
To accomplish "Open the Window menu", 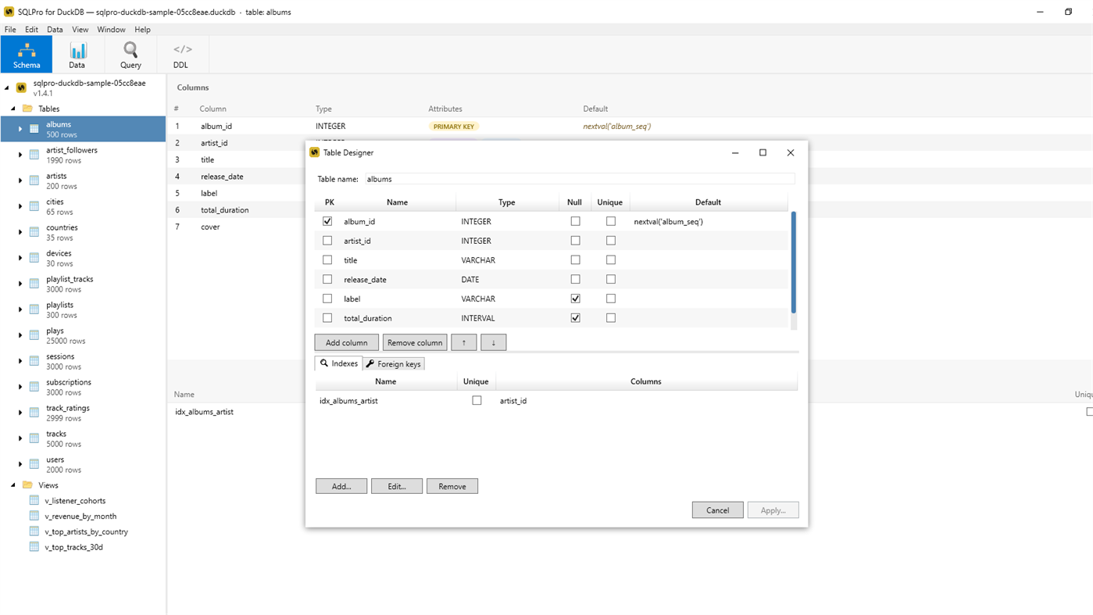I will (x=111, y=30).
